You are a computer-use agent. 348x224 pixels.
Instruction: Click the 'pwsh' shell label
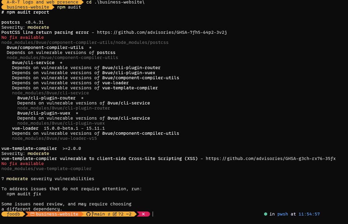point(282,214)
